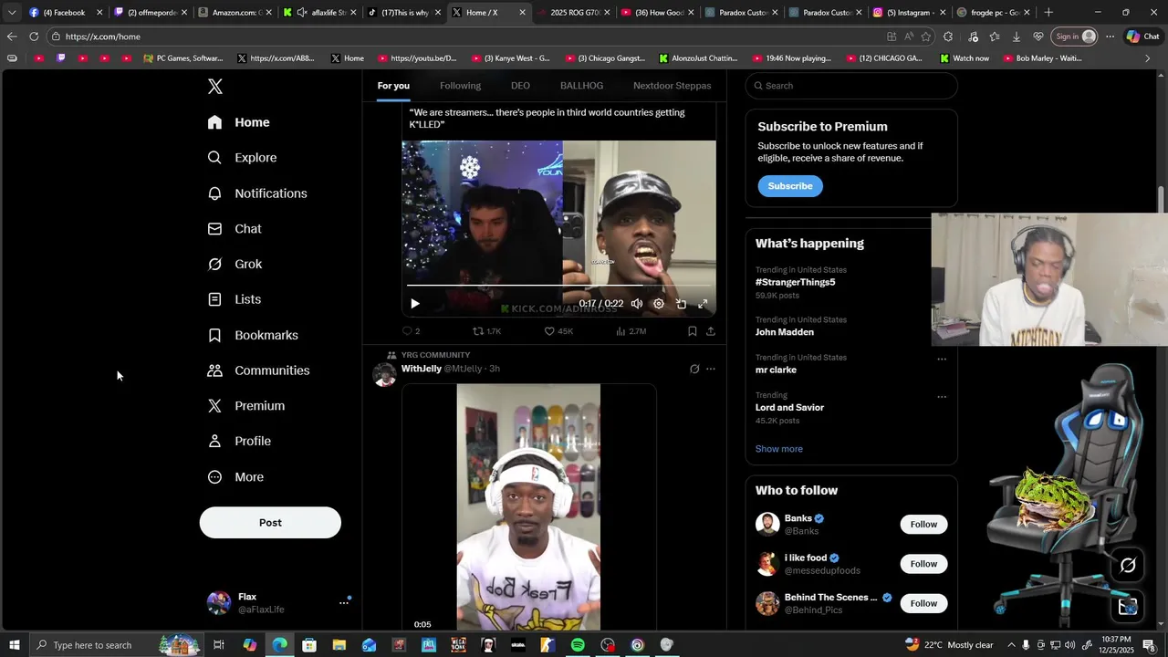Open Bookmarks in the sidebar
The image size is (1168, 657).
254,335
